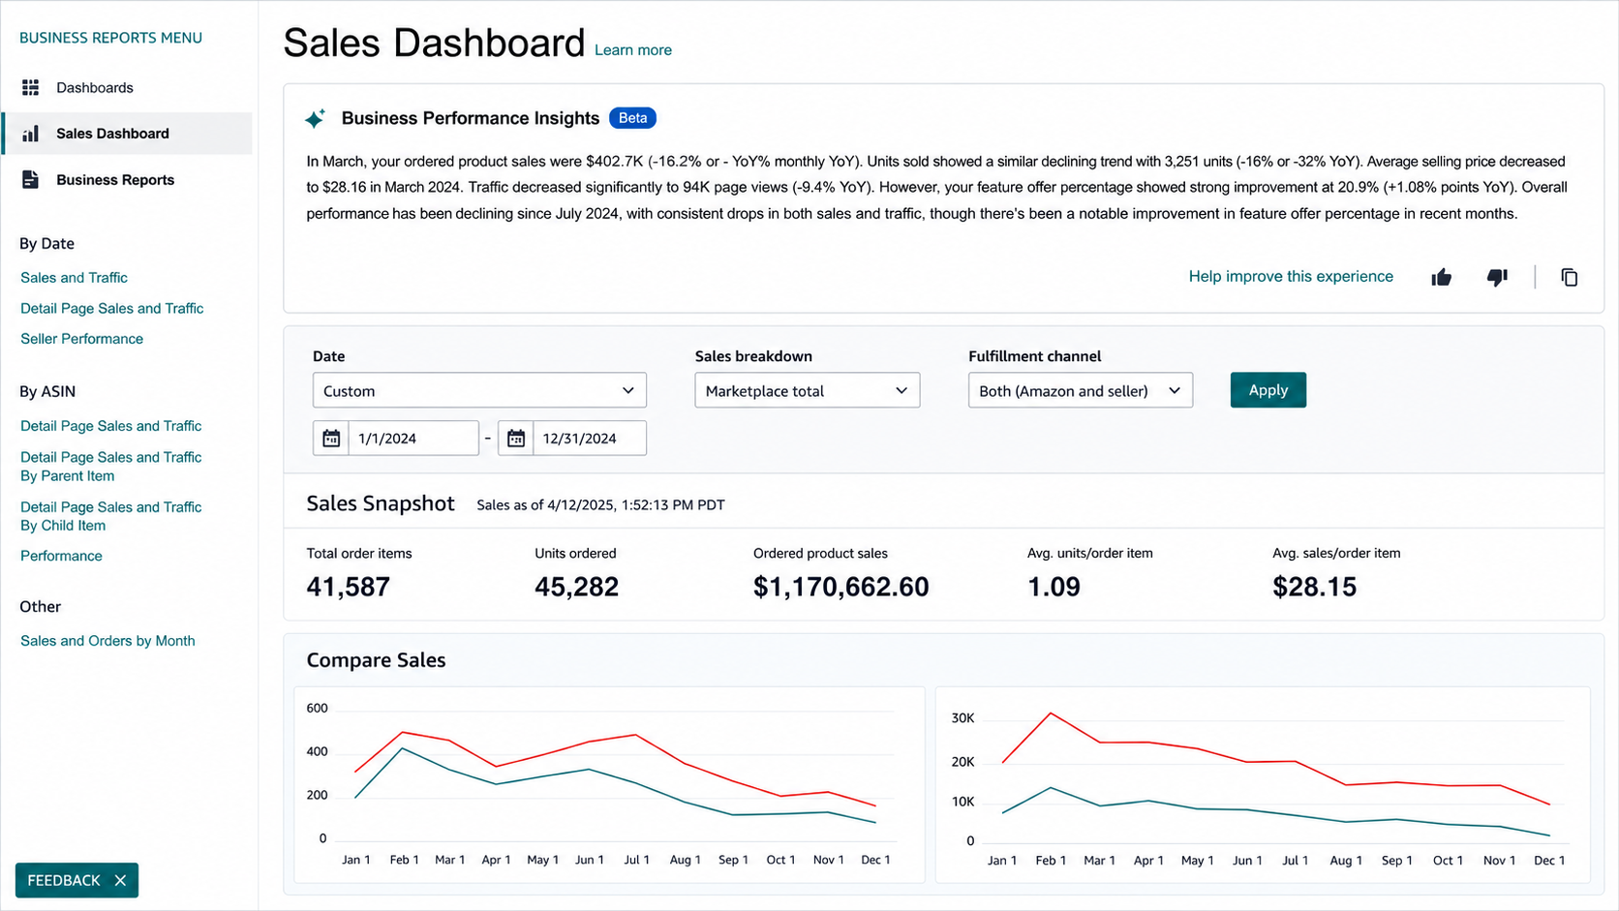Open the end date calendar icon
Viewport: 1619px width, 911px height.
click(516, 439)
